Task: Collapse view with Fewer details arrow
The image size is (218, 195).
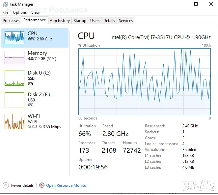Action: point(6,185)
